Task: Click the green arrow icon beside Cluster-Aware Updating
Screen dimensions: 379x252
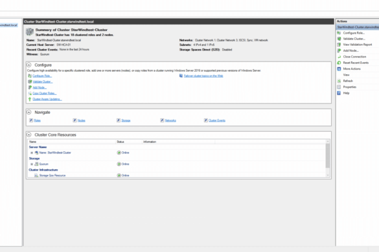Action: 30,99
